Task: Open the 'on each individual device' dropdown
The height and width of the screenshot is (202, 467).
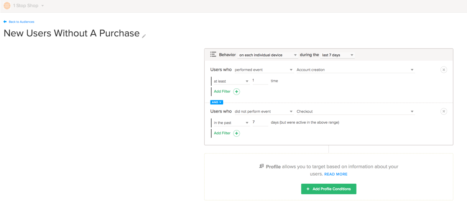Action: coord(268,55)
